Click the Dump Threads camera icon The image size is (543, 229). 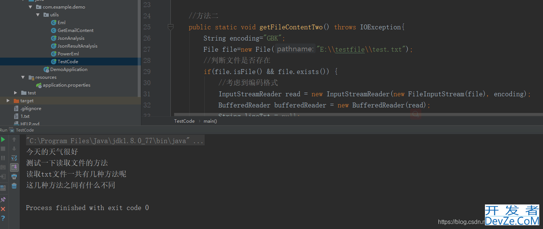[3, 167]
